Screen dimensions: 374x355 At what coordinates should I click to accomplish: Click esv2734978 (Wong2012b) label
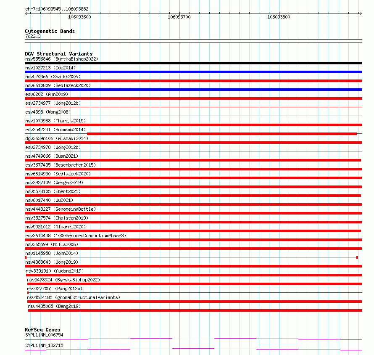tap(53, 147)
